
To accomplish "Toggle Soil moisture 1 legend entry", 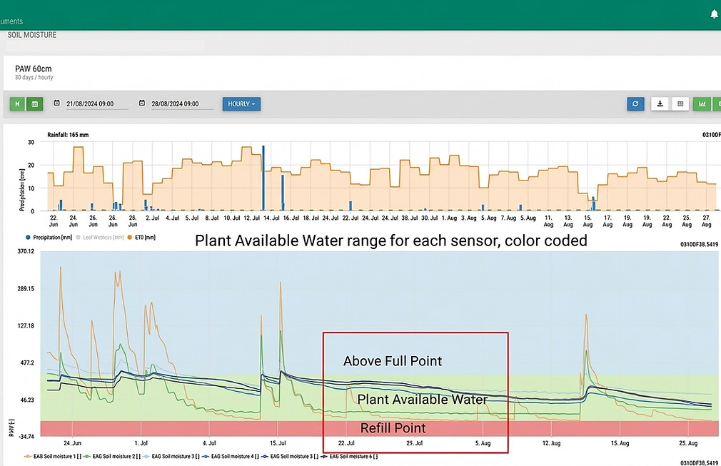I will pos(53,456).
